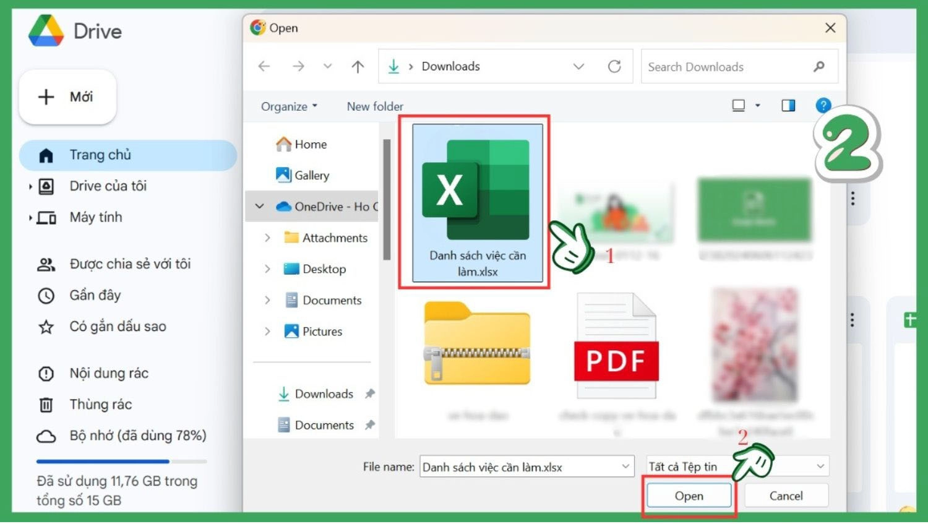Expand the Desktop folder node

pyautogui.click(x=267, y=269)
